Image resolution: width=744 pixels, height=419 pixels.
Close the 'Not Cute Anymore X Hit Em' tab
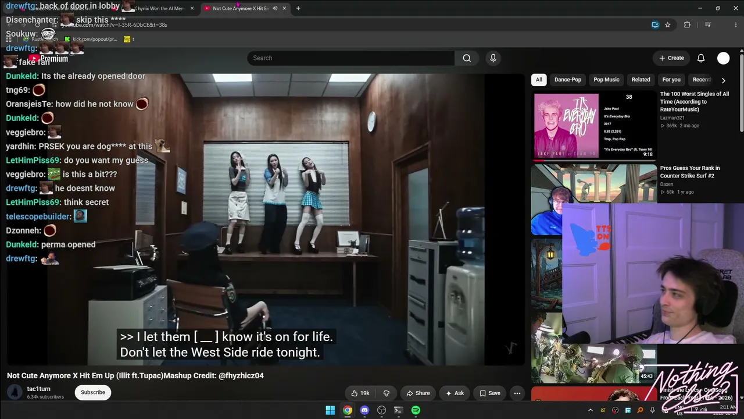click(284, 8)
